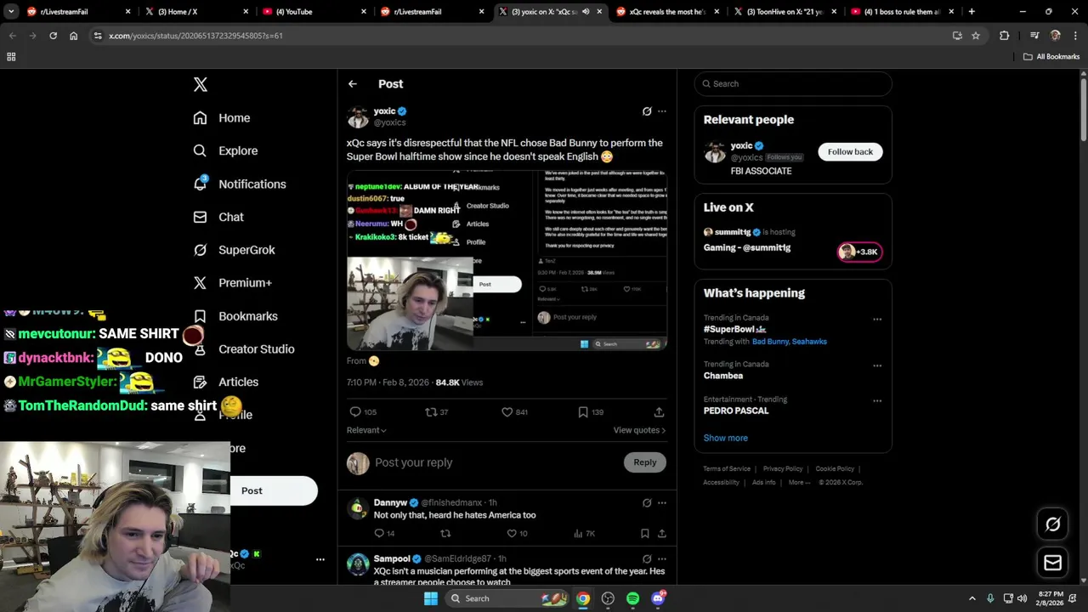1088x612 pixels.
Task: Open Bookmarks in sidebar
Action: tap(235, 316)
